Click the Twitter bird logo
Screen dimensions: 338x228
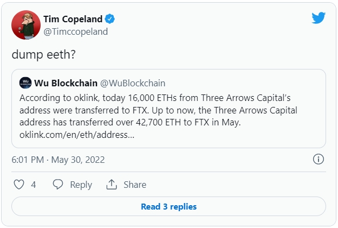pyautogui.click(x=318, y=18)
